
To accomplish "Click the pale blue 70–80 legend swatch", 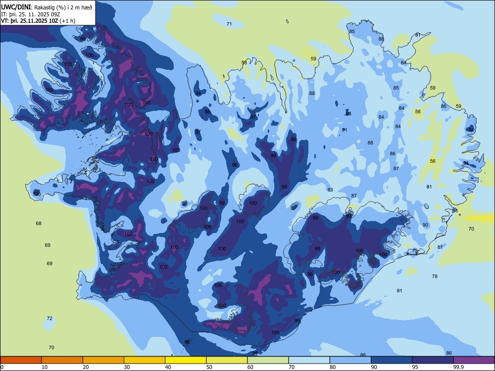I will 309,360.
